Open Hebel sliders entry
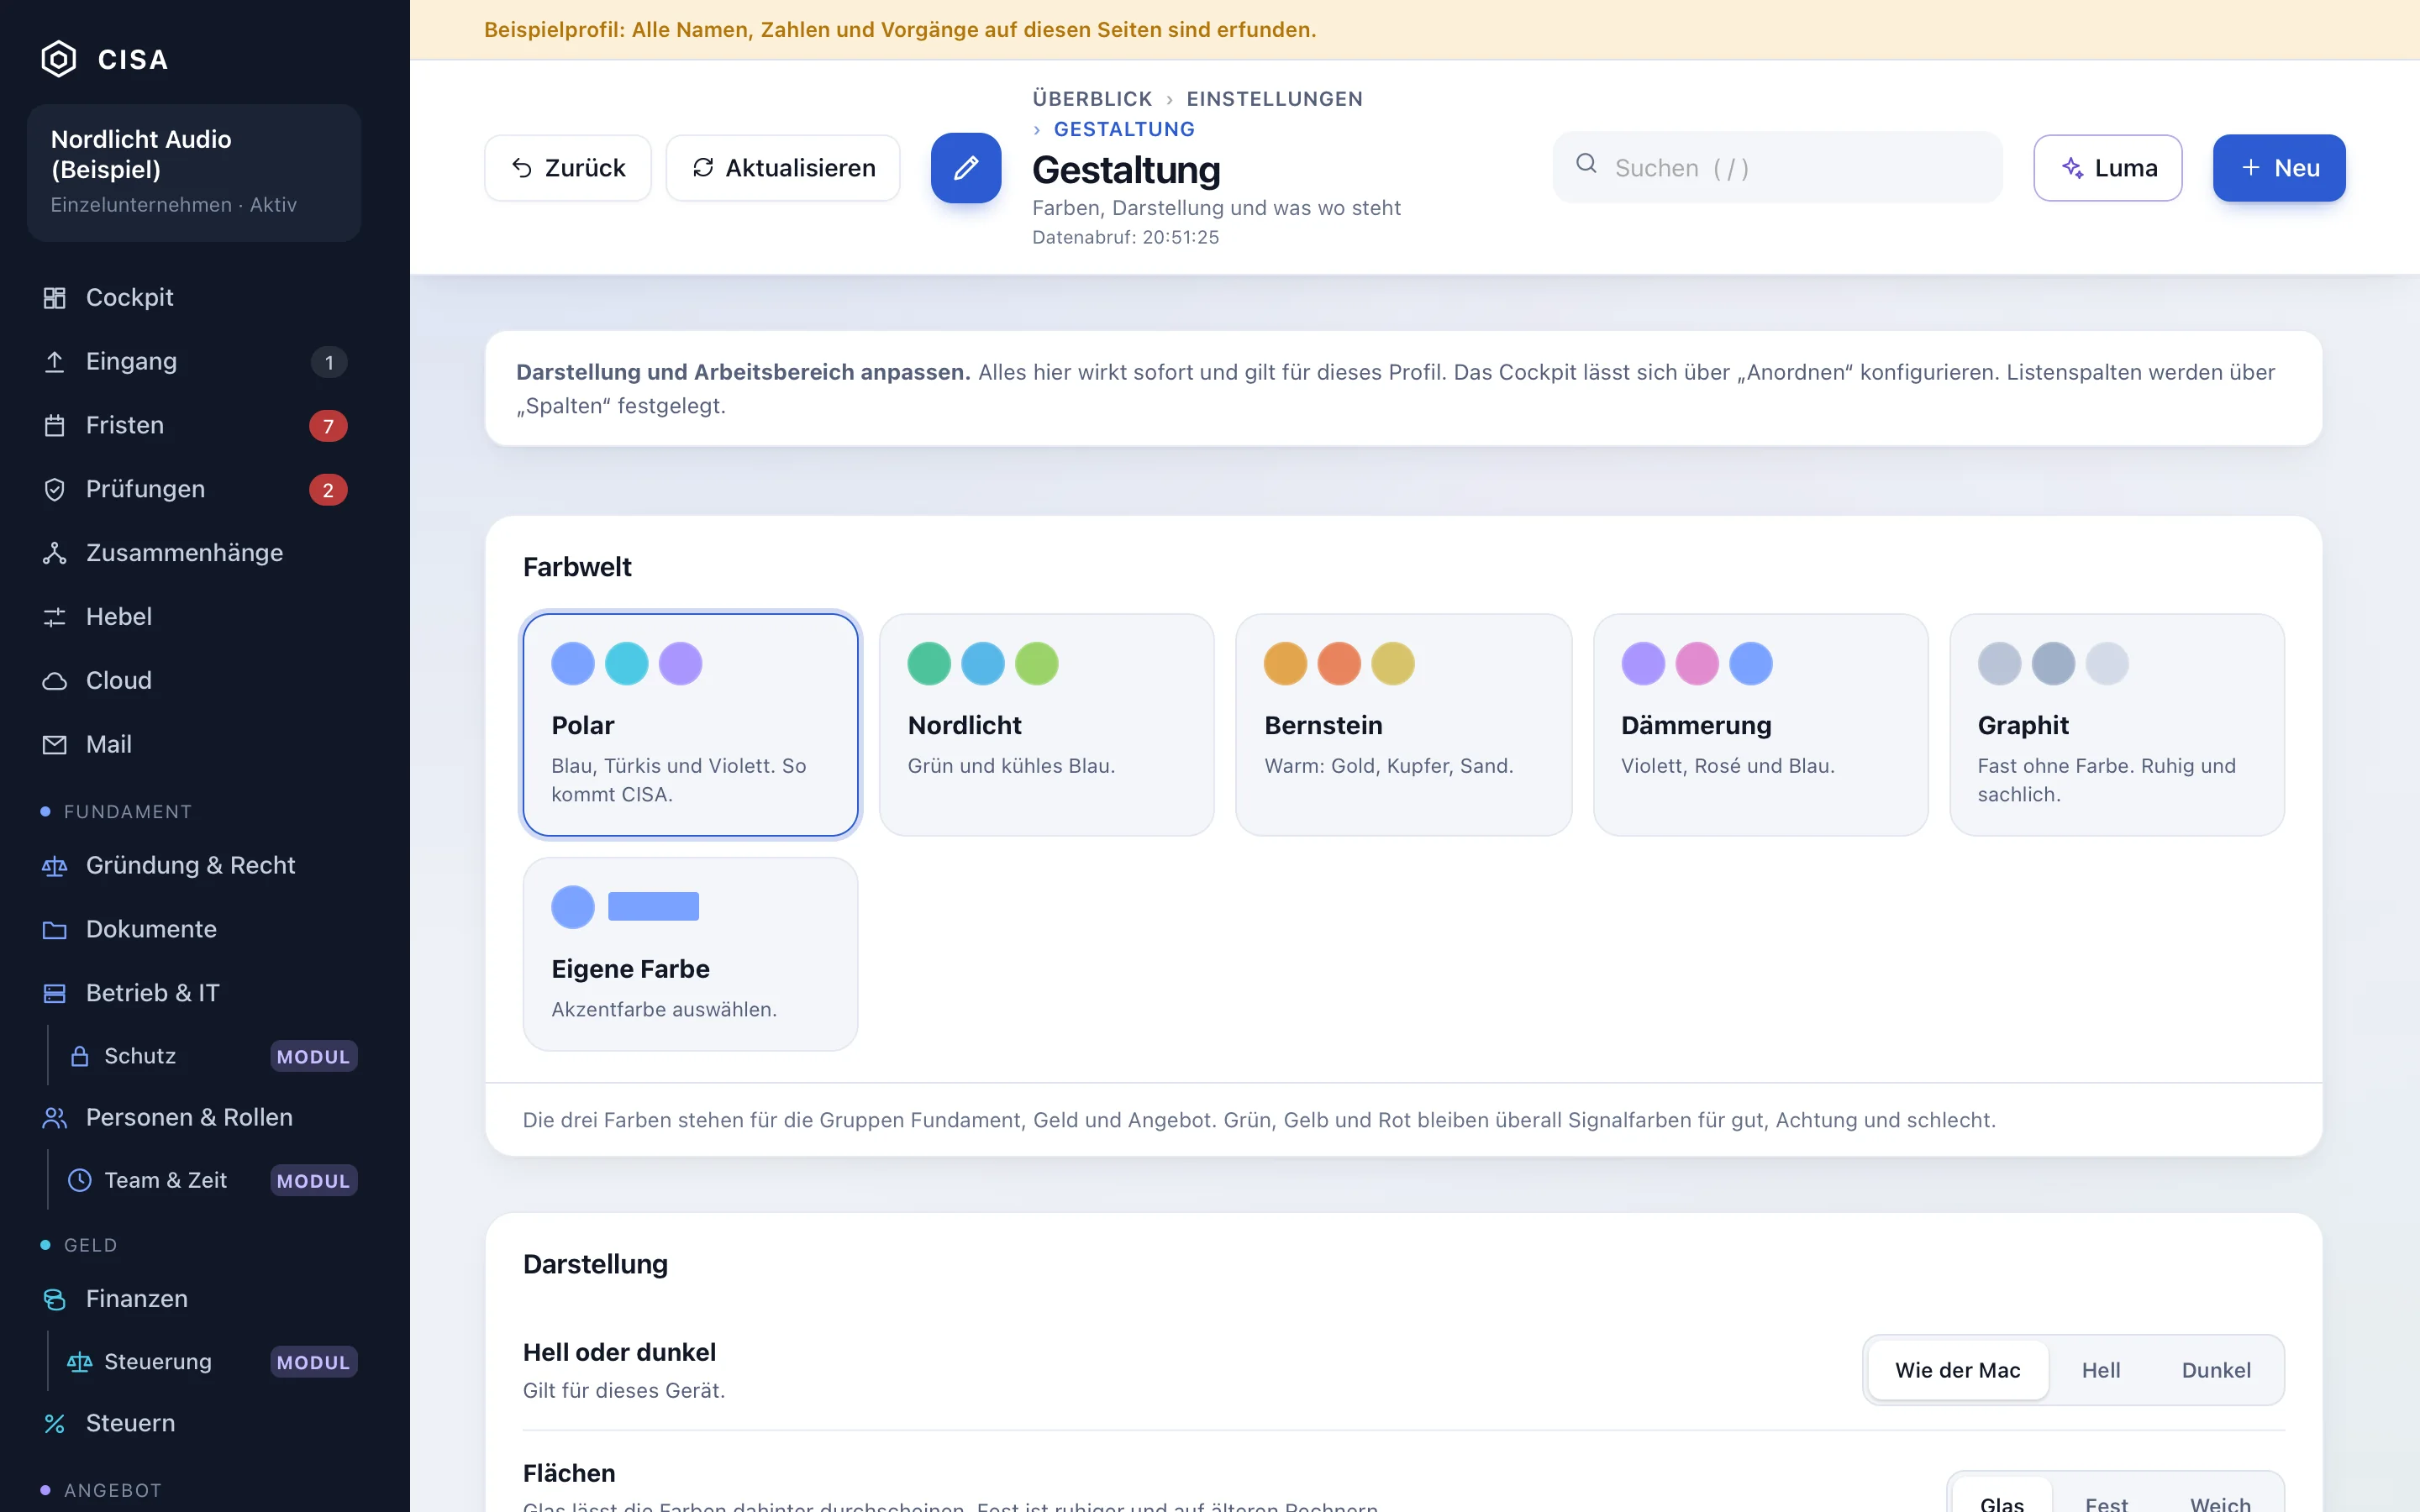This screenshot has height=1512, width=2420. click(x=194, y=617)
